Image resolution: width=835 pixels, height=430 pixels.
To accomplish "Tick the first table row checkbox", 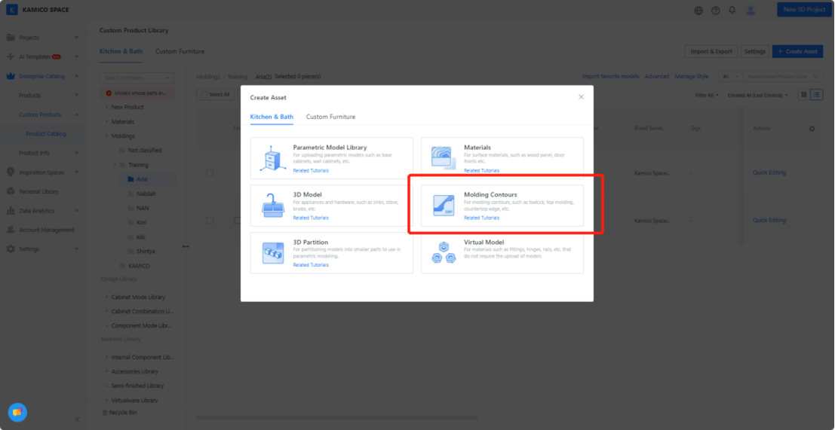I will [210, 172].
